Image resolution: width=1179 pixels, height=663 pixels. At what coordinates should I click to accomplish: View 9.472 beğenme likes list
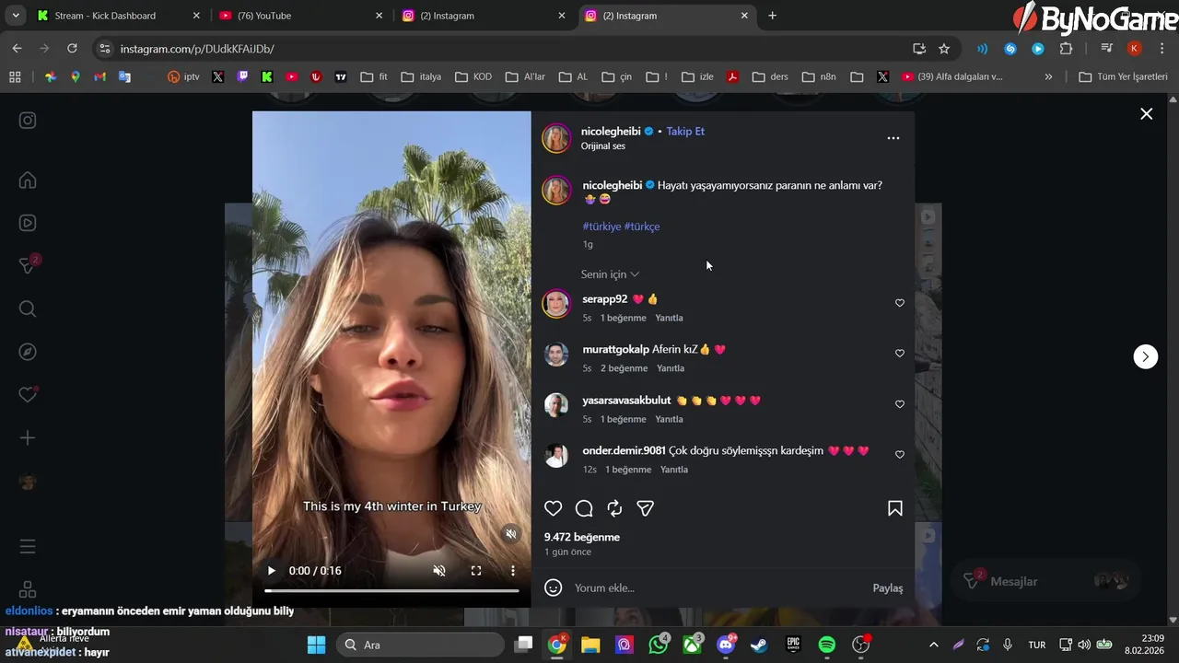point(582,537)
